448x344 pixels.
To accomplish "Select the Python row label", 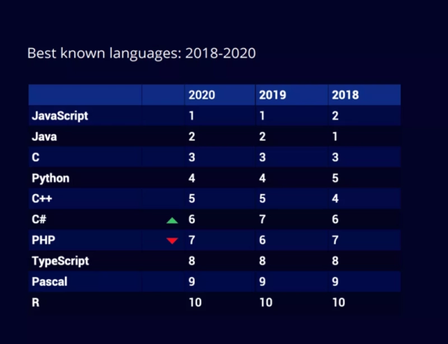I will (50, 178).
